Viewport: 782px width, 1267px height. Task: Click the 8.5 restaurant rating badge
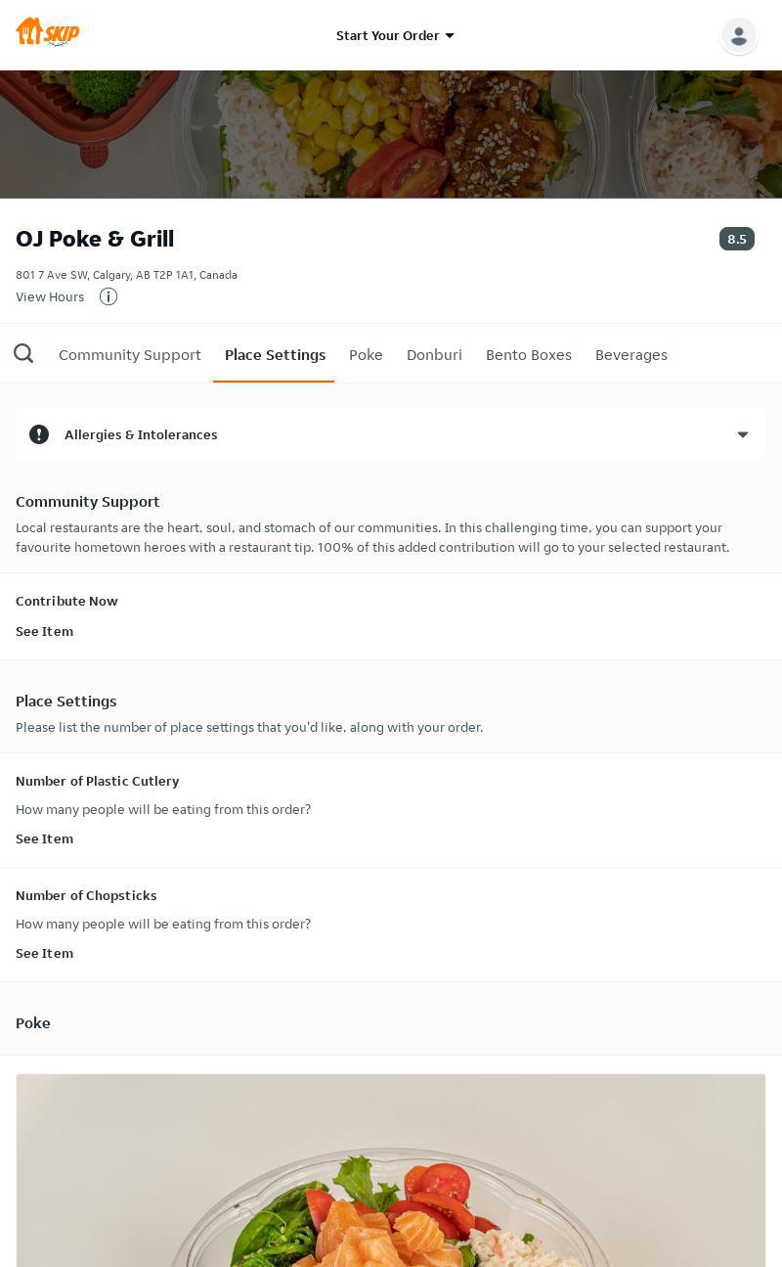coord(736,239)
